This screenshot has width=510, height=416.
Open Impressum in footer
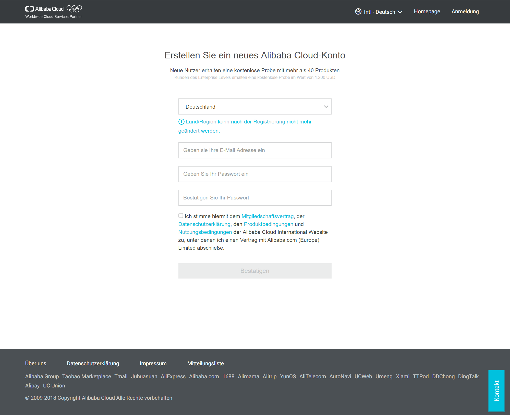(153, 363)
